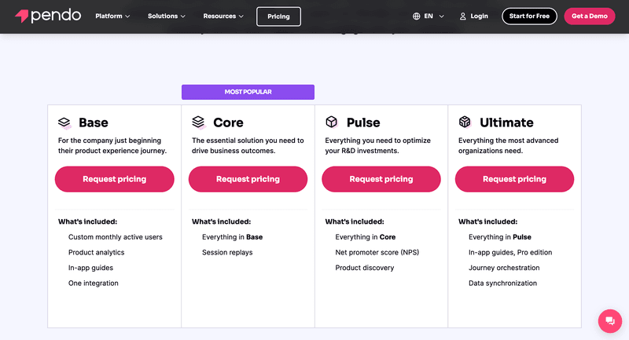Viewport: 629px width, 340px height.
Task: Request pricing for the Base plan
Action: click(x=115, y=179)
